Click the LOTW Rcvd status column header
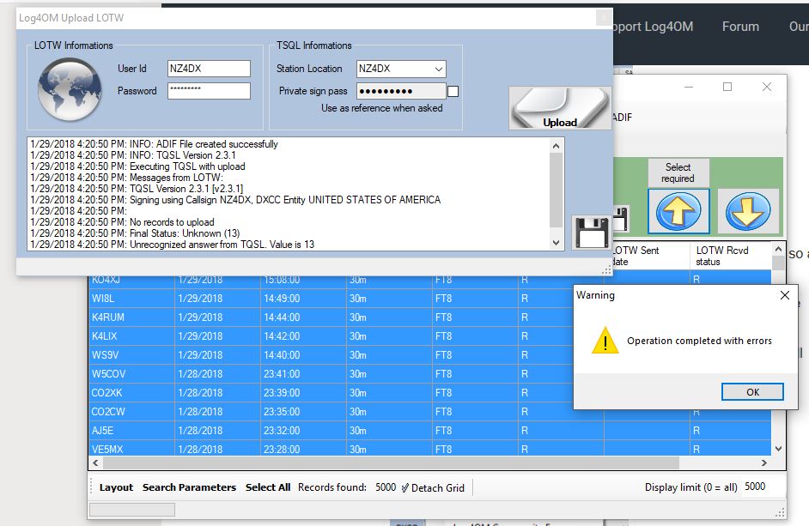Viewport: 809px width, 526px height. pos(729,256)
